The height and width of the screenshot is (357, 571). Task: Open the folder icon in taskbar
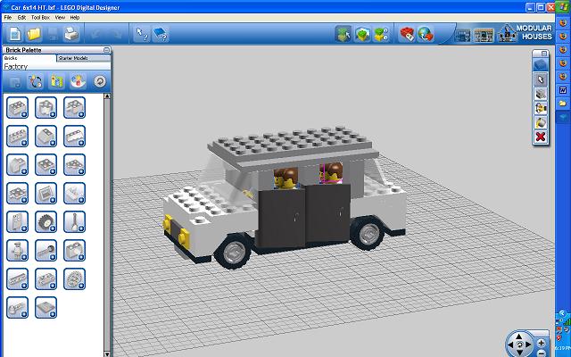(563, 104)
